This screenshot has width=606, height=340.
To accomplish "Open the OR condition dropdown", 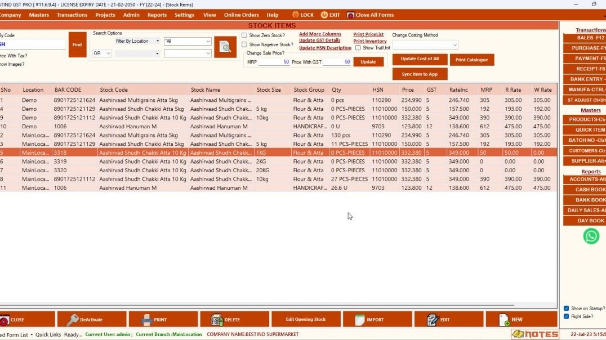I will [x=103, y=53].
